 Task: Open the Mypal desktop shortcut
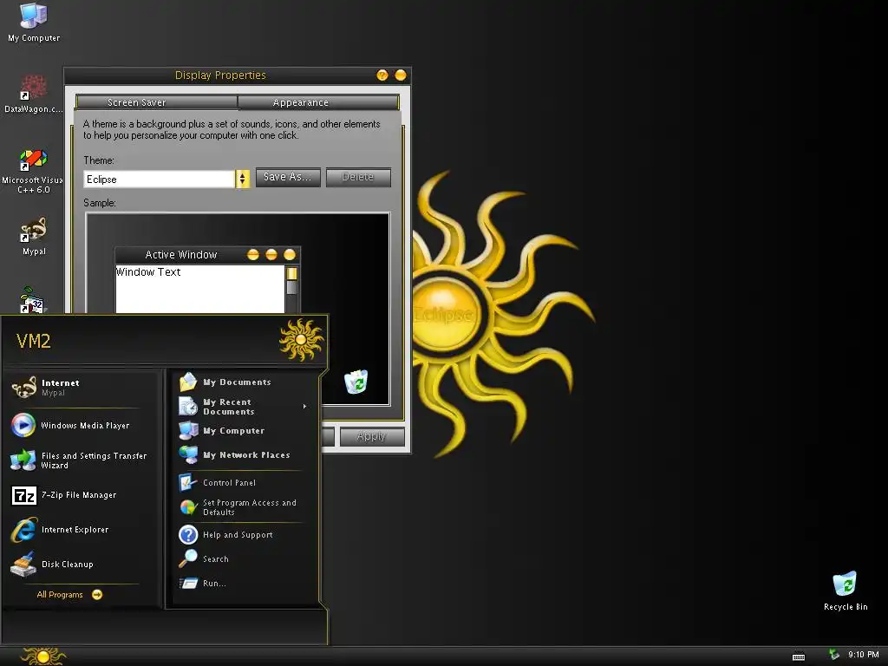[34, 236]
